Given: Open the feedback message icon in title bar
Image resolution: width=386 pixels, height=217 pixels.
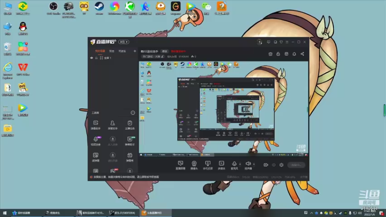Looking at the screenshot, I should pyautogui.click(x=269, y=42).
